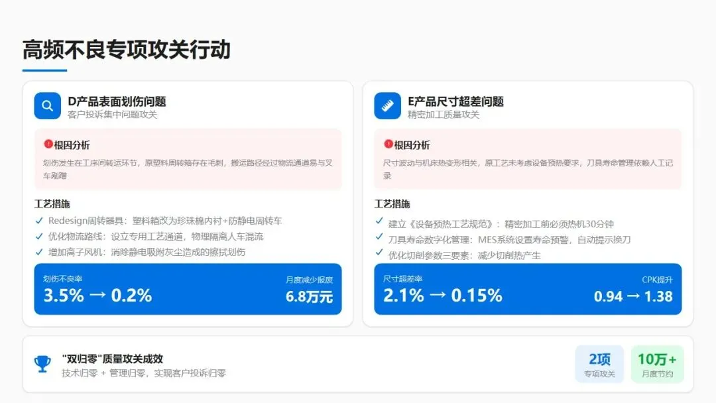Image resolution: width=716 pixels, height=403 pixels.
Task: Click the ruler icon beside E产品尺寸超差问题
Action: pyautogui.click(x=387, y=106)
